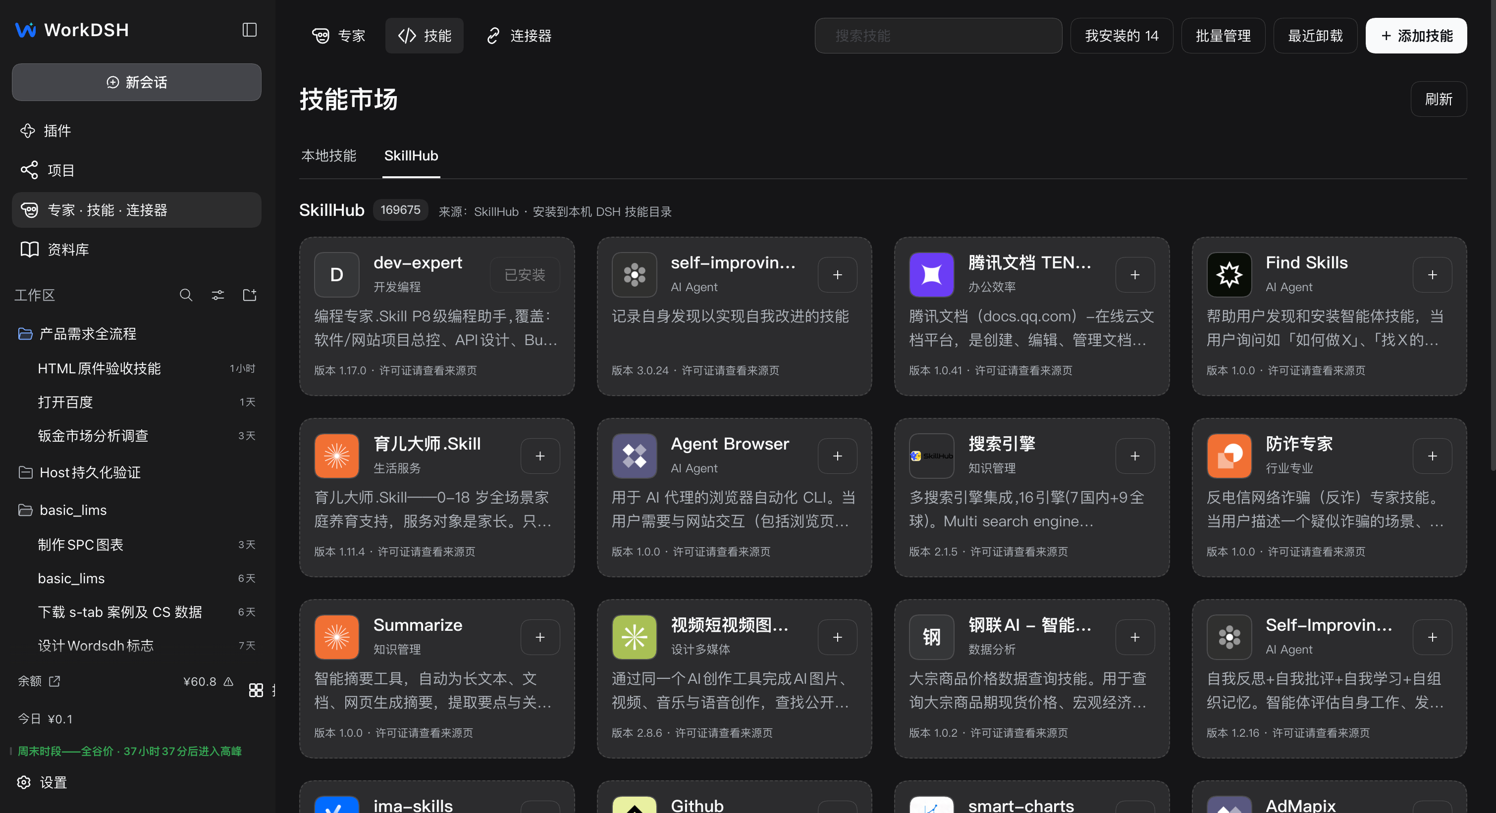Add Find Skills using its plus icon

point(1432,274)
